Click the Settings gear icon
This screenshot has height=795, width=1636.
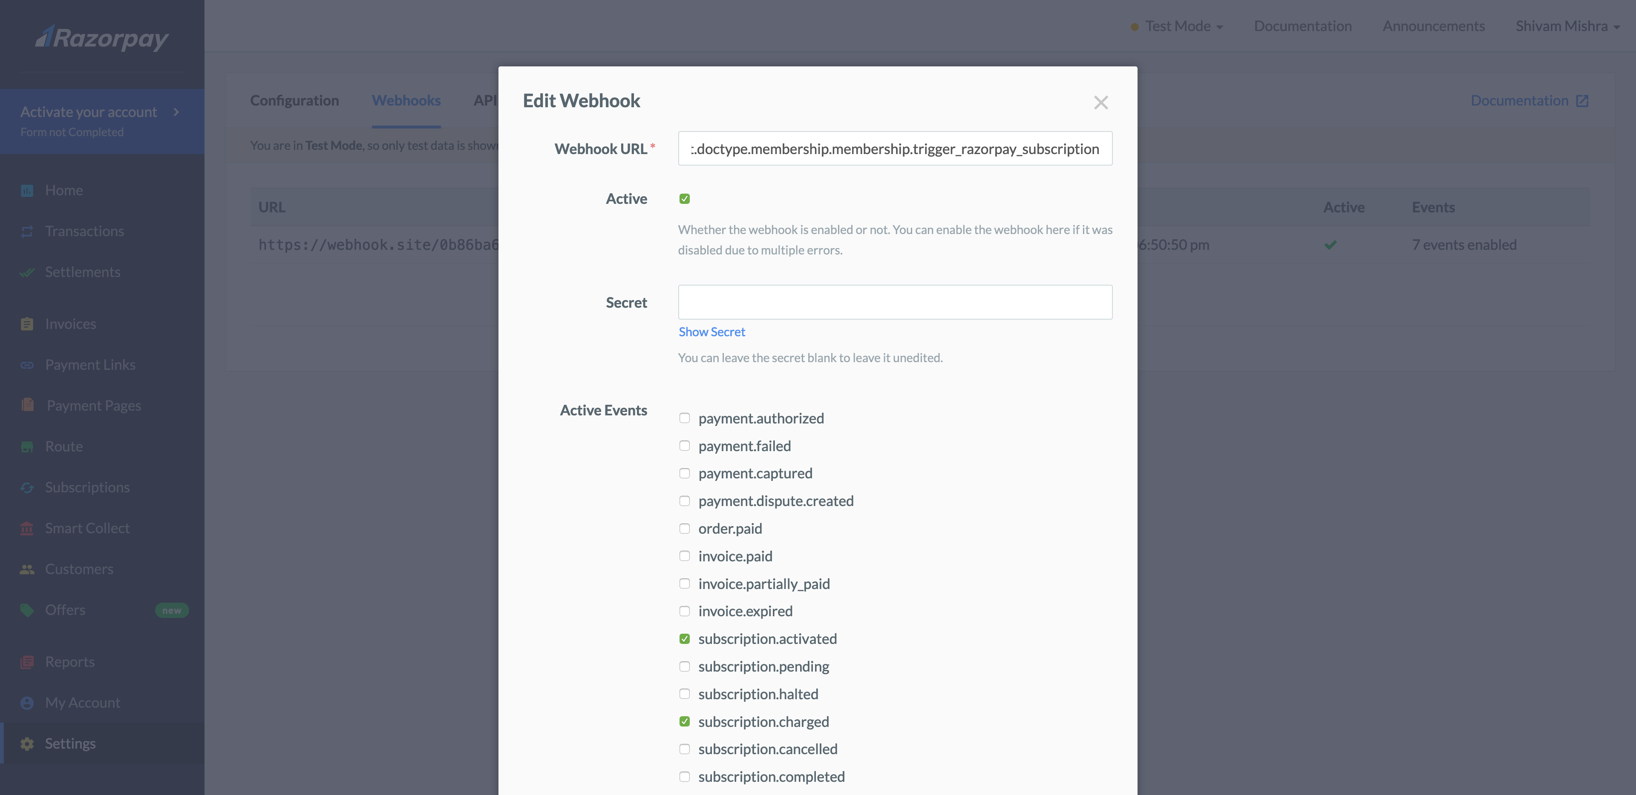point(27,744)
